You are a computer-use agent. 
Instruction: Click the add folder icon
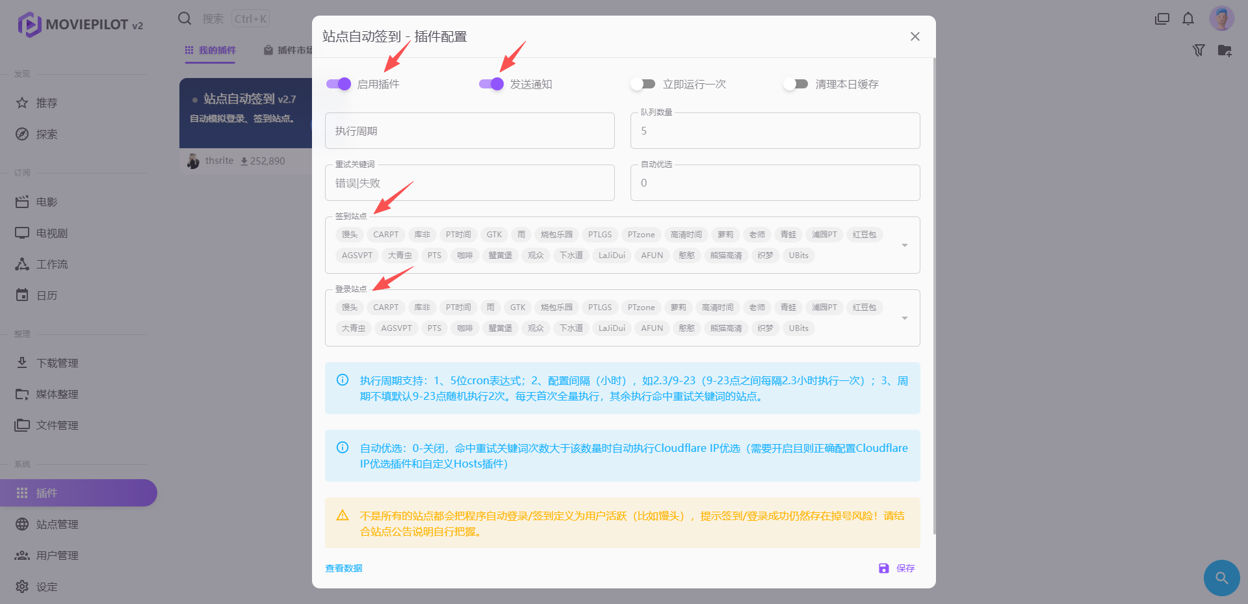click(1225, 51)
